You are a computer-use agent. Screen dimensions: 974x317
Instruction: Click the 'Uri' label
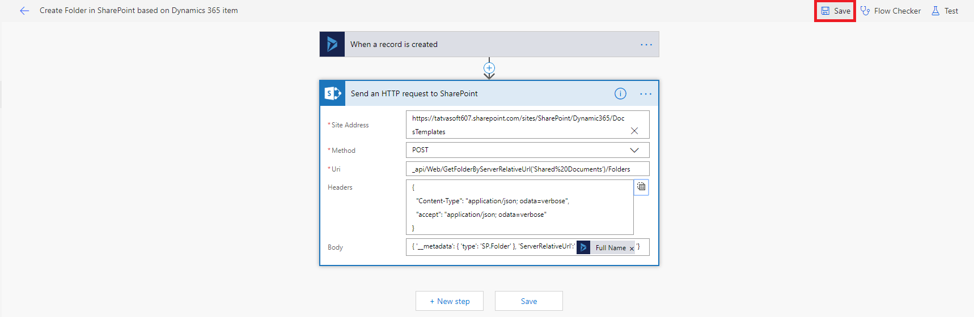(x=336, y=169)
